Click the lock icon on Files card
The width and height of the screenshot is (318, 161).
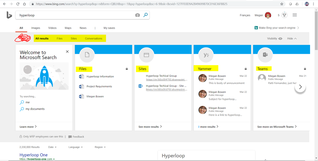point(127,69)
